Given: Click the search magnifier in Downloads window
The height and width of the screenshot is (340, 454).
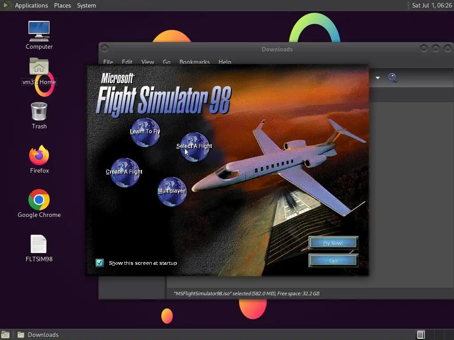Looking at the screenshot, I should [x=393, y=78].
